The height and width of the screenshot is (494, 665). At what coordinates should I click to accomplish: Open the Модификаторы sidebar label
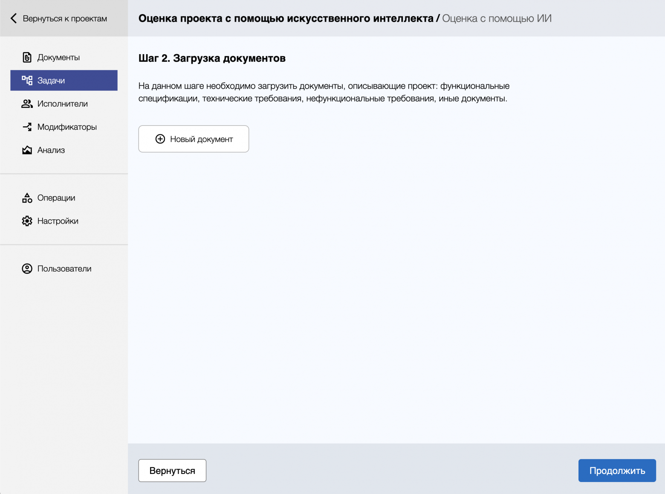tap(67, 127)
